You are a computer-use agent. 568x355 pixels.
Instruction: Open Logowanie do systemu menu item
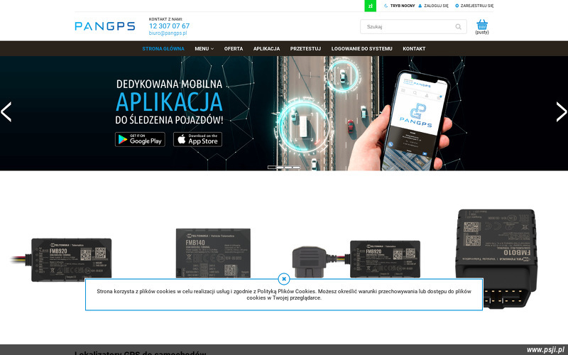tap(361, 48)
